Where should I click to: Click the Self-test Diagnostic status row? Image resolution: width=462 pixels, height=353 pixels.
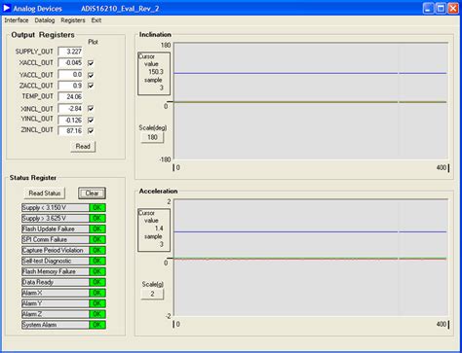pos(63,261)
